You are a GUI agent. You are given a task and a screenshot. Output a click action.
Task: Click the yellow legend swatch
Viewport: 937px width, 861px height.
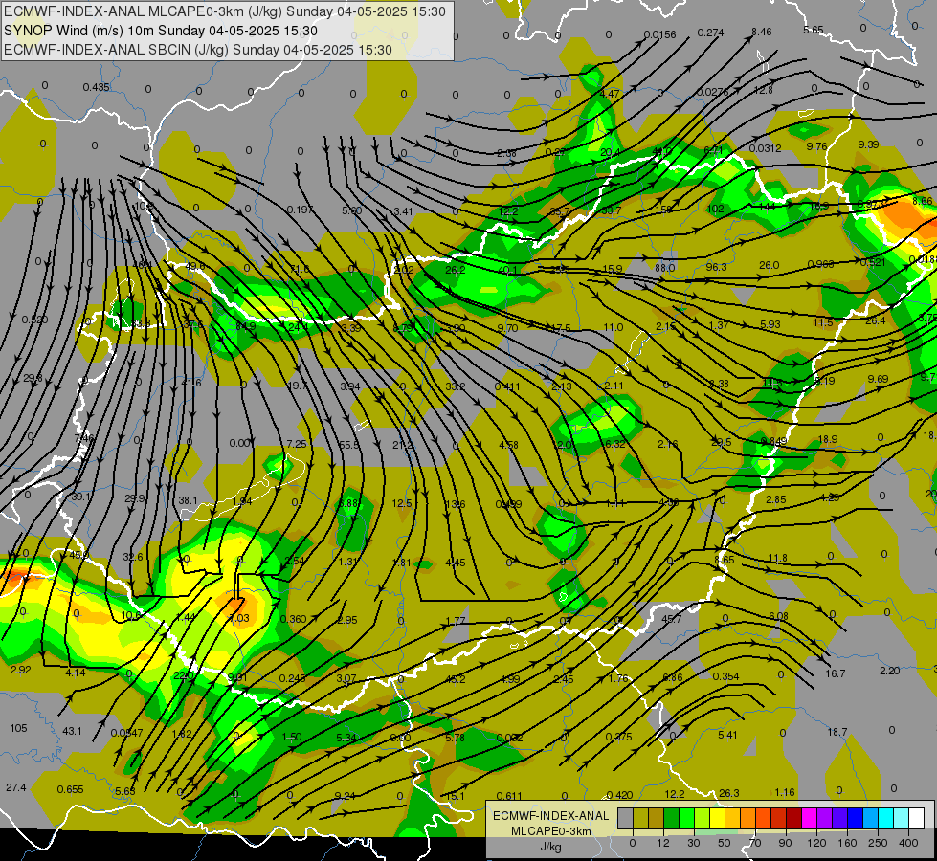(x=717, y=818)
